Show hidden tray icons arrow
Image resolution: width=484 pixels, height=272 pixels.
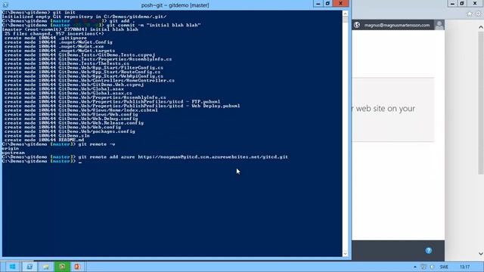pyautogui.click(x=415, y=267)
